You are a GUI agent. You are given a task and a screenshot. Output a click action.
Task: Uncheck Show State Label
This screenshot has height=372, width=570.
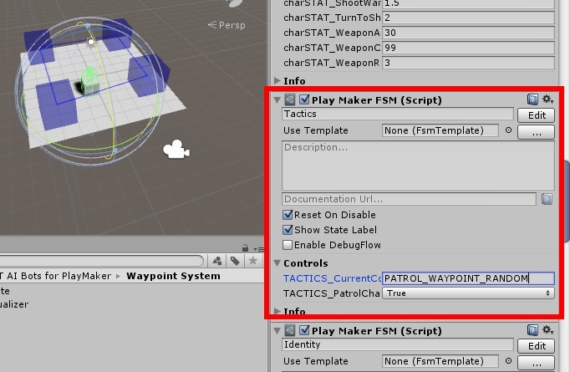pos(288,230)
